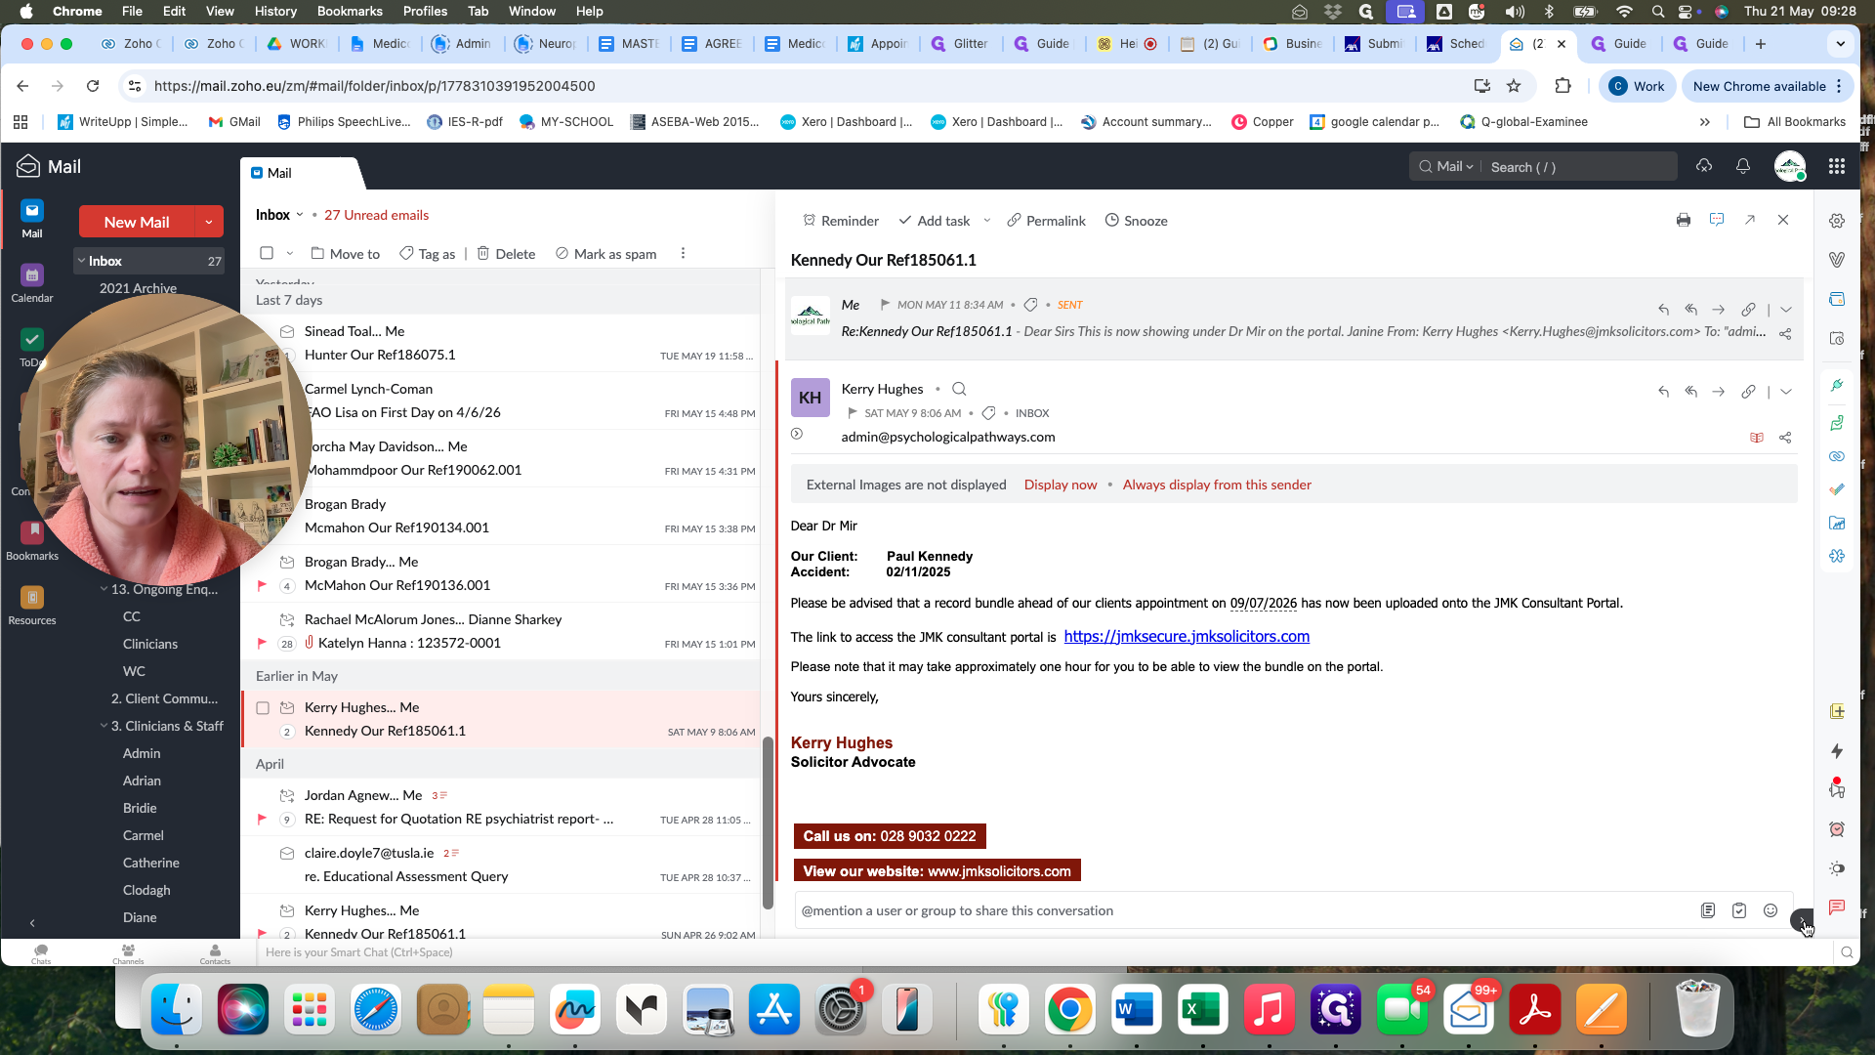Click Always display from this sender
This screenshot has width=1875, height=1055.
coord(1217,485)
